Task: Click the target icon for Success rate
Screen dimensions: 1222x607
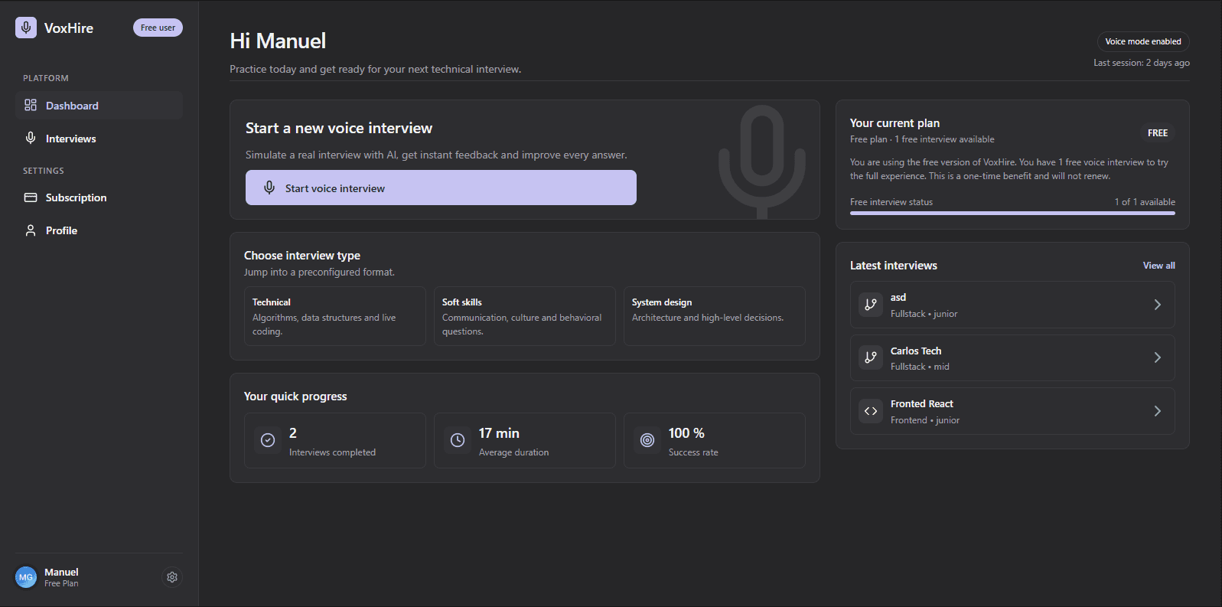Action: click(647, 440)
